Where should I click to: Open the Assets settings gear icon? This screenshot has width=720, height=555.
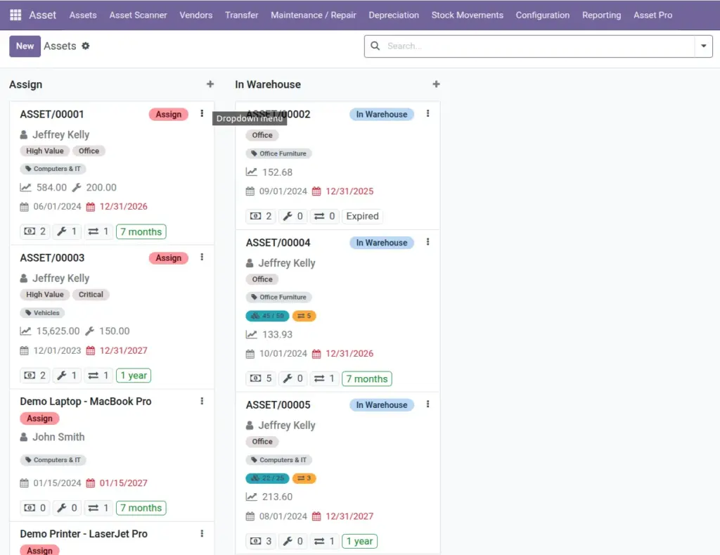pyautogui.click(x=85, y=46)
